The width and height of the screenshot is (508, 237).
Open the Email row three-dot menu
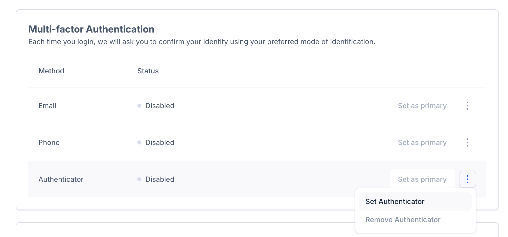tap(467, 106)
